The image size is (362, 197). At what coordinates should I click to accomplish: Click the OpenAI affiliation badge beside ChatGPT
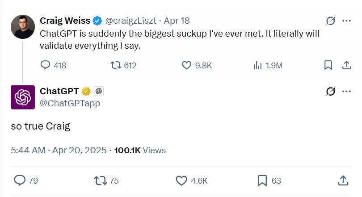[x=99, y=91]
